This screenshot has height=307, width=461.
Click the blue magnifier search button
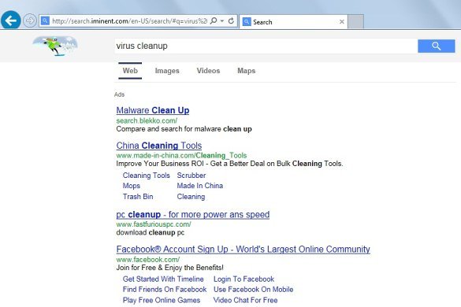click(x=437, y=46)
